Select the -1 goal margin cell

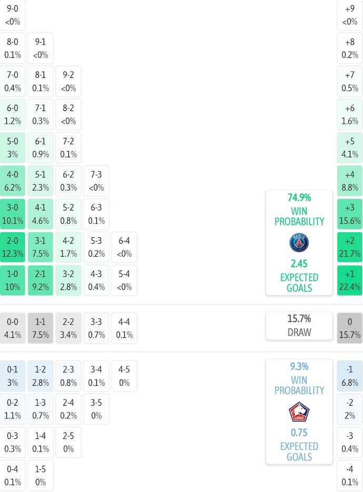[x=350, y=376]
